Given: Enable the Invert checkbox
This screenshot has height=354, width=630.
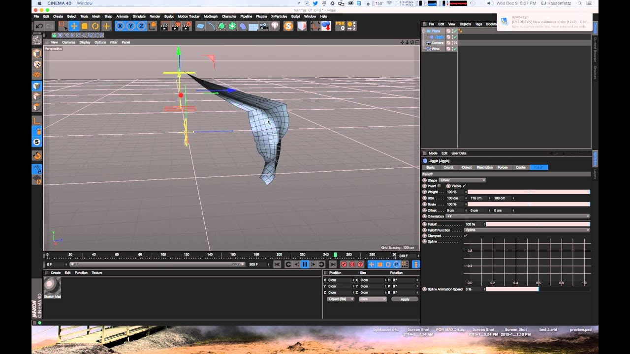Looking at the screenshot, I should click(440, 186).
